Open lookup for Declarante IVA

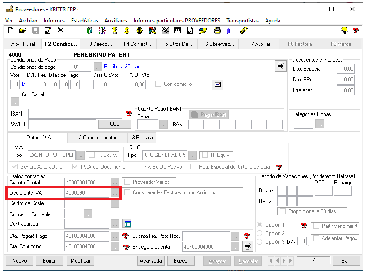[x=115, y=193]
